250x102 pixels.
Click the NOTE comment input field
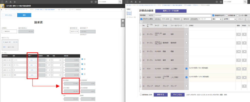click(182, 15)
